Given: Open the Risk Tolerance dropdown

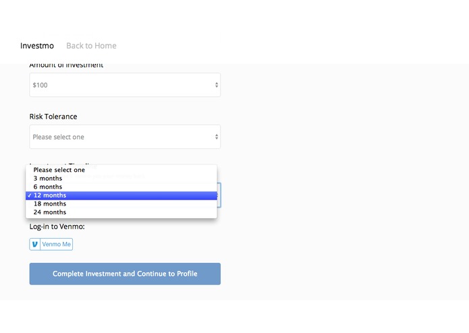Looking at the screenshot, I should coord(125,137).
